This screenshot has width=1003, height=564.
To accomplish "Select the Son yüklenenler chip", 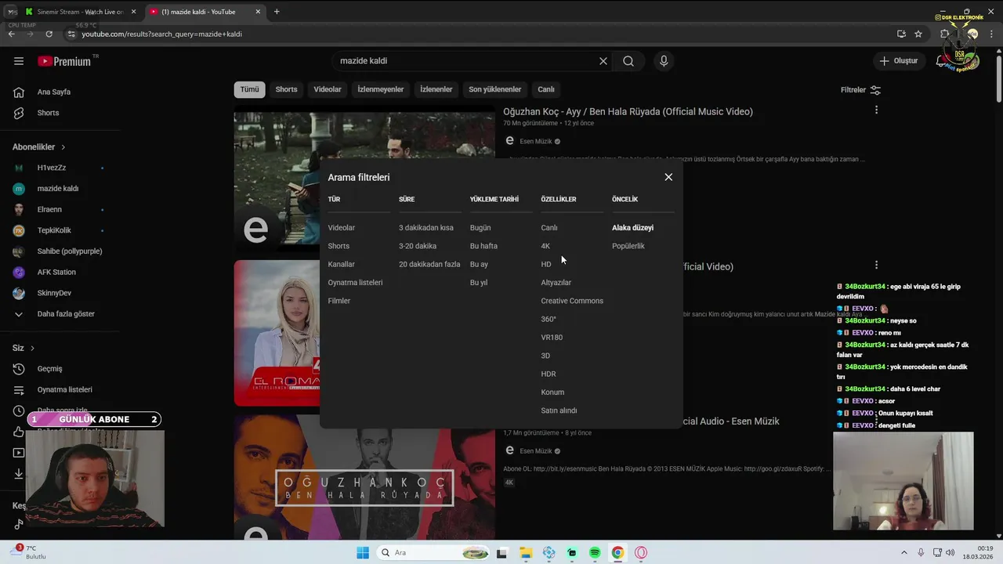I will coord(495,89).
